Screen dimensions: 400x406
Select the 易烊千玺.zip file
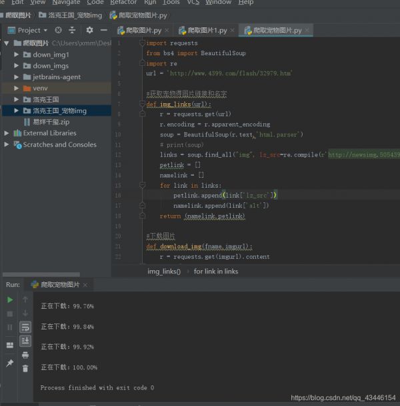(x=47, y=122)
